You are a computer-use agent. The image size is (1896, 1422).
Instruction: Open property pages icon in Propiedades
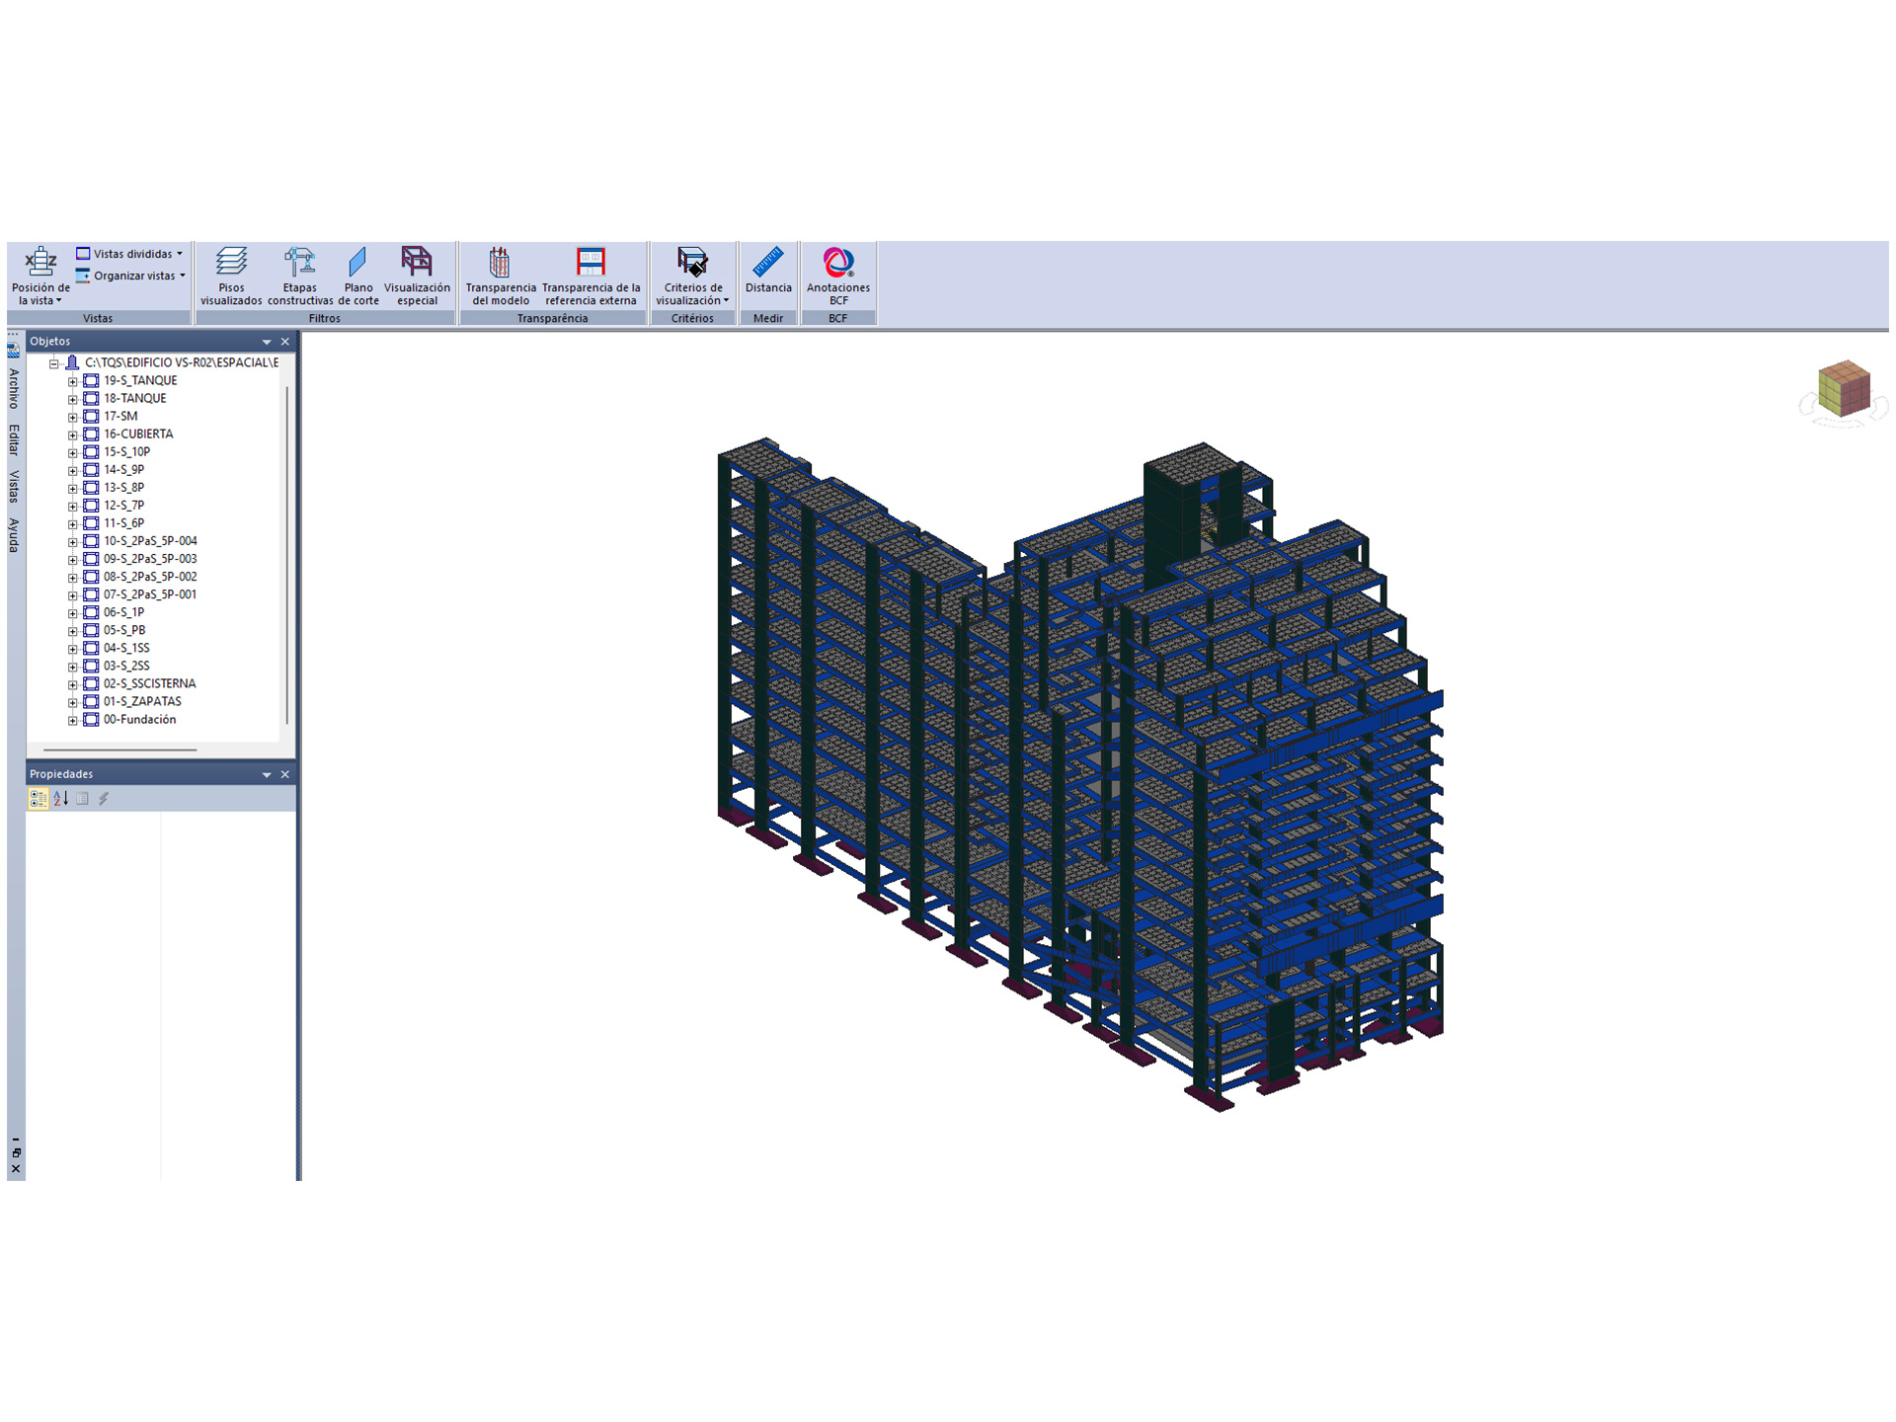(x=83, y=799)
